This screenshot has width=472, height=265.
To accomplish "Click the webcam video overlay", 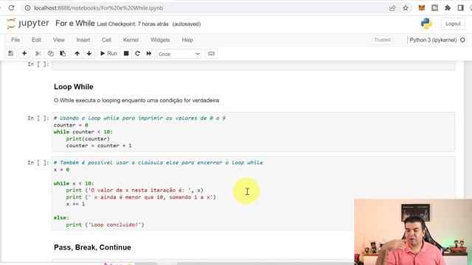I will pyautogui.click(x=413, y=232).
